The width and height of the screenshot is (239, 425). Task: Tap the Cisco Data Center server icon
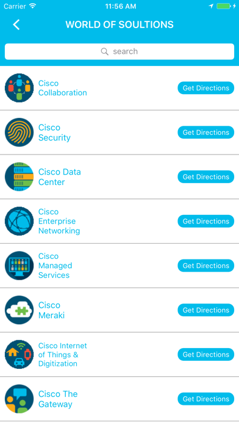[x=20, y=176]
